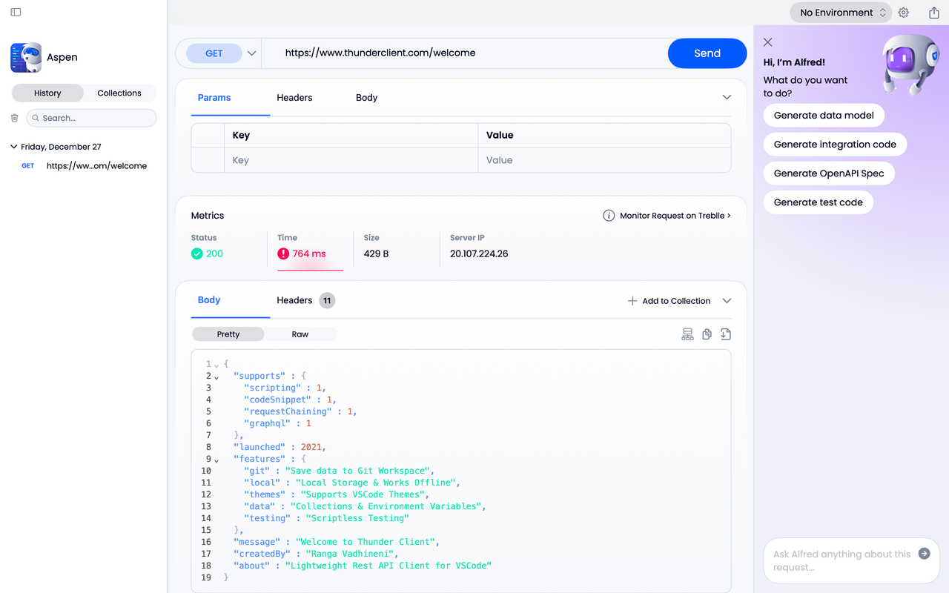Click Generate data model

coord(824,115)
